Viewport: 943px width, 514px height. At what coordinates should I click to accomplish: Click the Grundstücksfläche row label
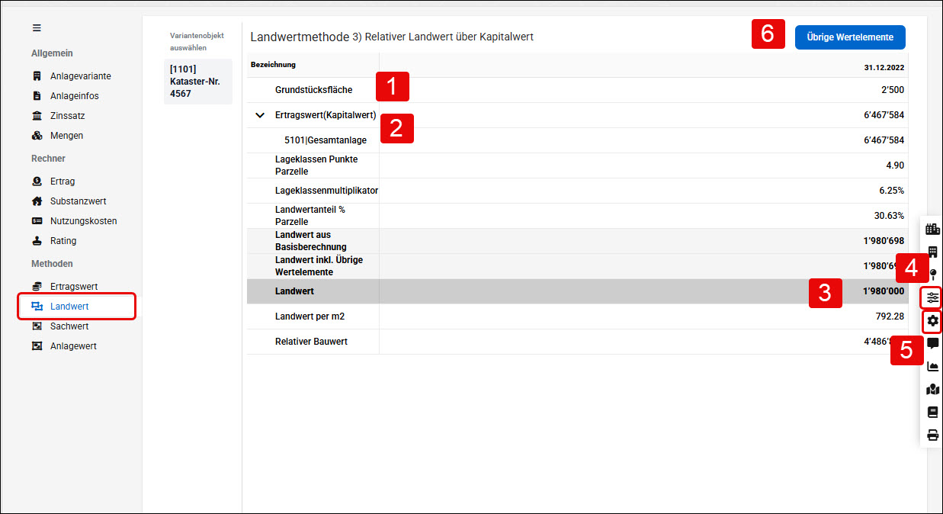tap(313, 90)
